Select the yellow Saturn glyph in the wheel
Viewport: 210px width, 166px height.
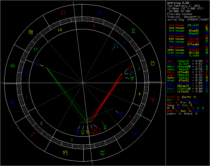88,132
